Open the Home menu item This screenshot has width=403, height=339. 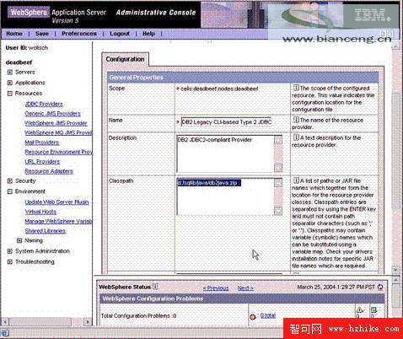click(x=14, y=34)
